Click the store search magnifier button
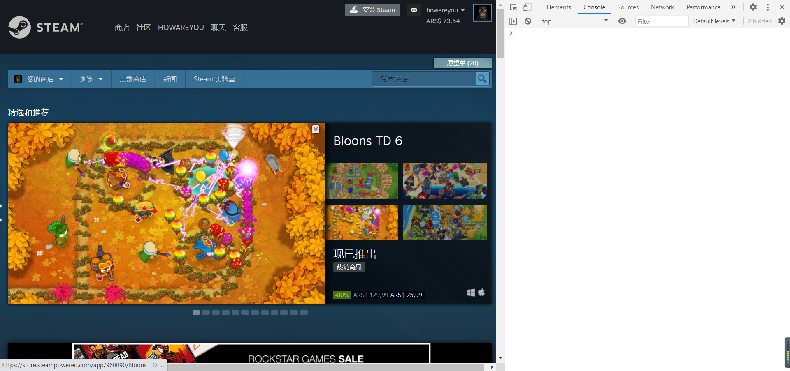790x371 pixels. point(482,78)
